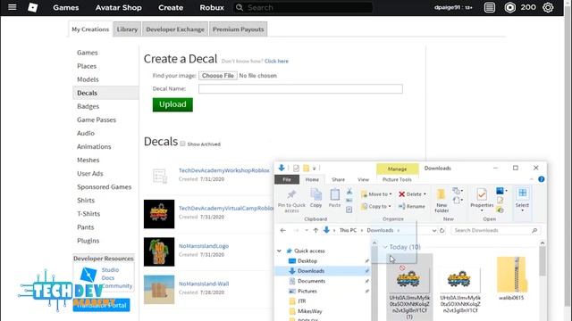Open Copy to dropdown
Screen dimensions: 572x321
pyautogui.click(x=376, y=206)
